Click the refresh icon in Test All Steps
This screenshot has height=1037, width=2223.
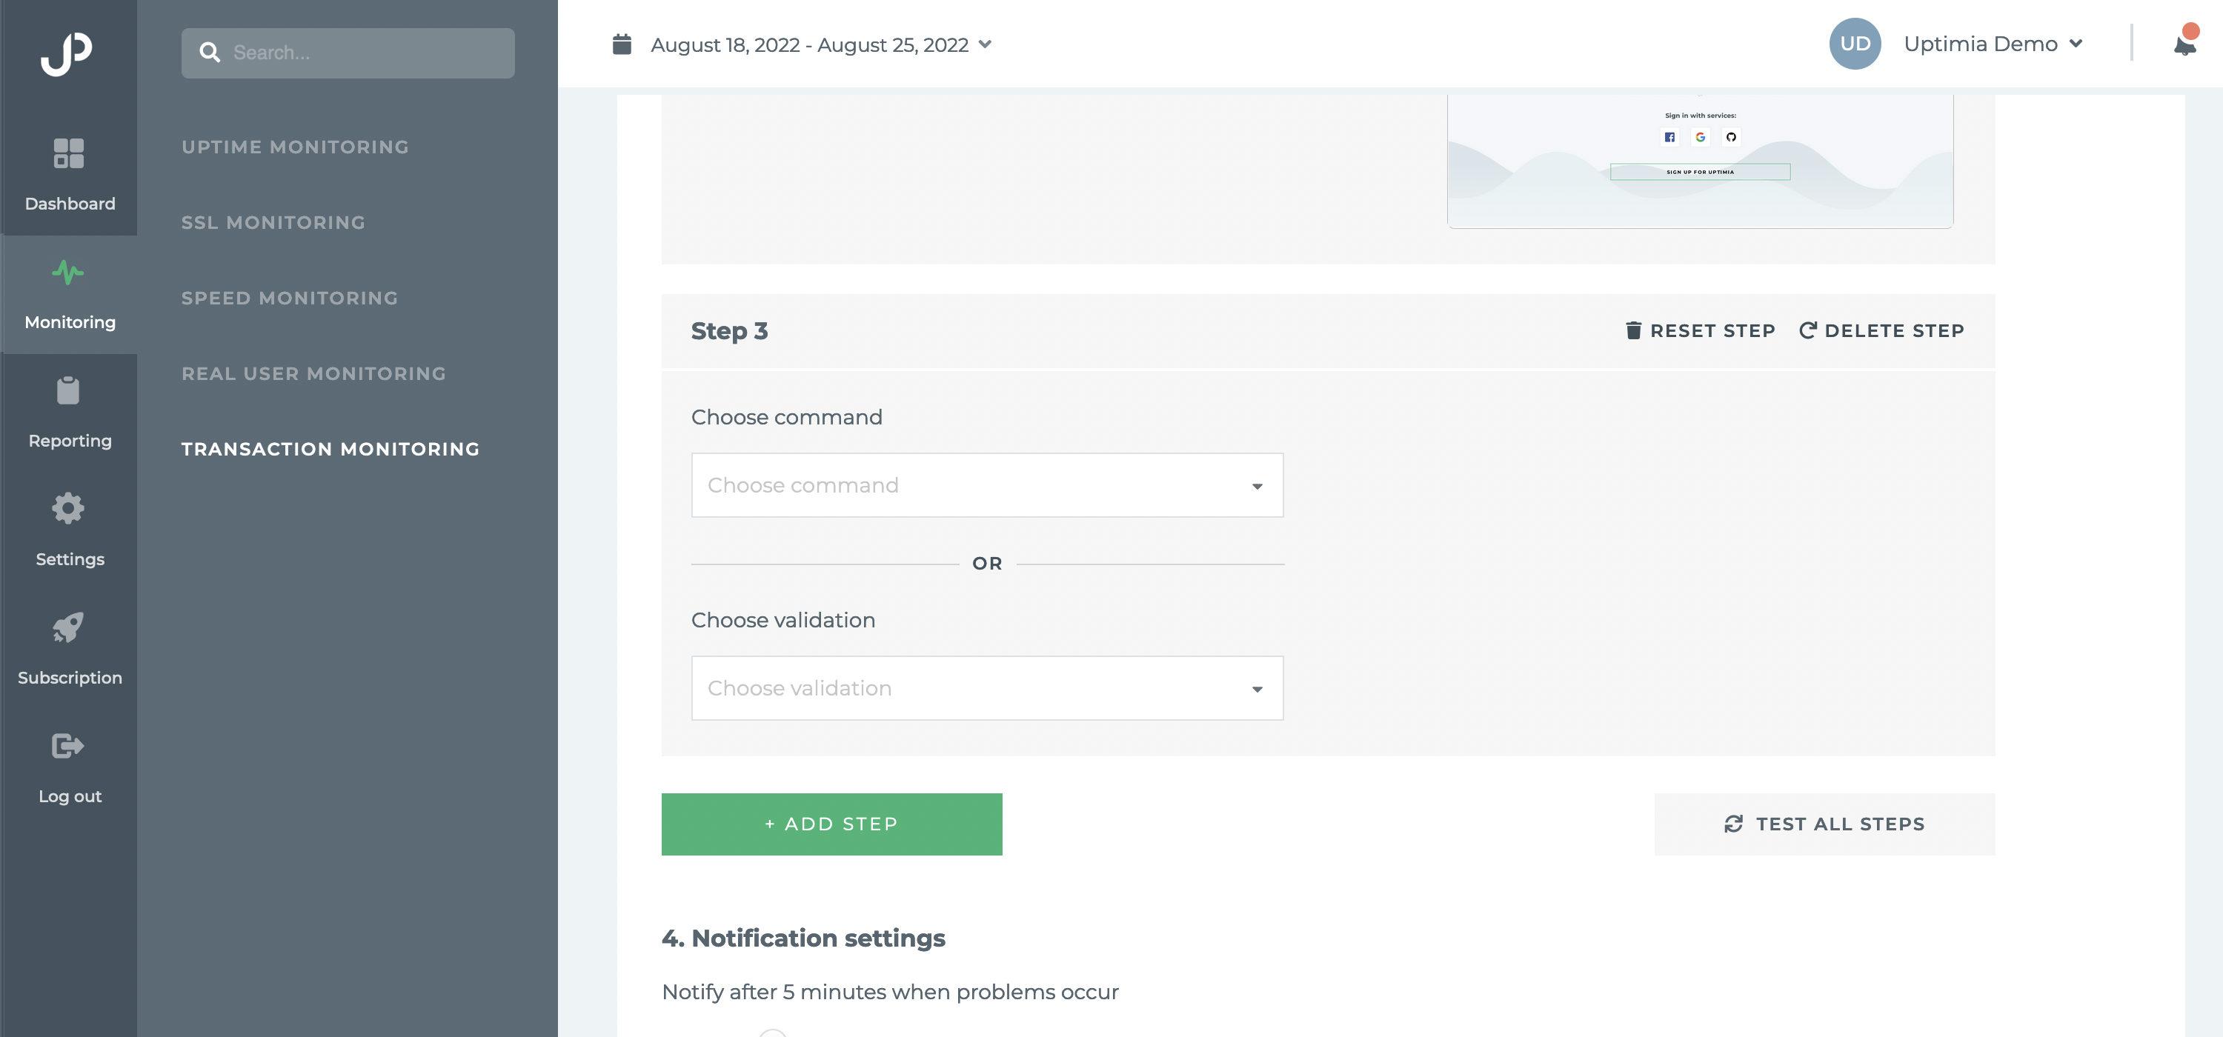[1733, 824]
